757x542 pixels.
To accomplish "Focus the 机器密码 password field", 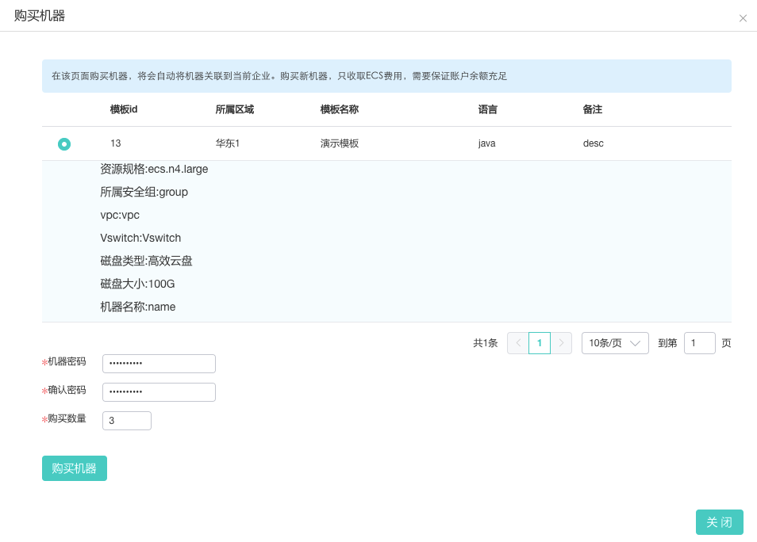I will click(x=159, y=363).
